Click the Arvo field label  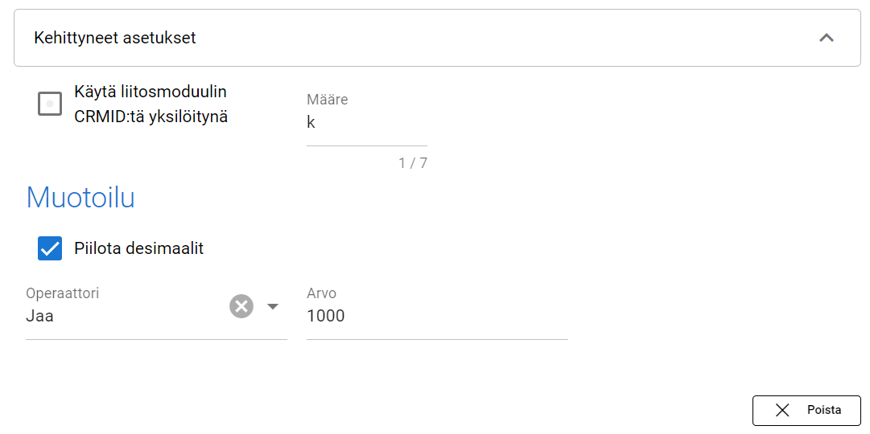coord(321,293)
